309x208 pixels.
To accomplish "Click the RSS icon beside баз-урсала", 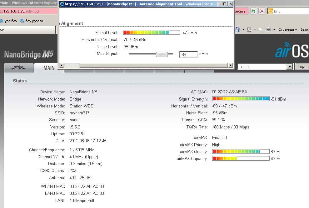I will 22,21.
